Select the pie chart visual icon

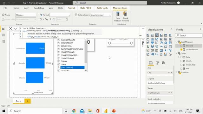[161, 43]
